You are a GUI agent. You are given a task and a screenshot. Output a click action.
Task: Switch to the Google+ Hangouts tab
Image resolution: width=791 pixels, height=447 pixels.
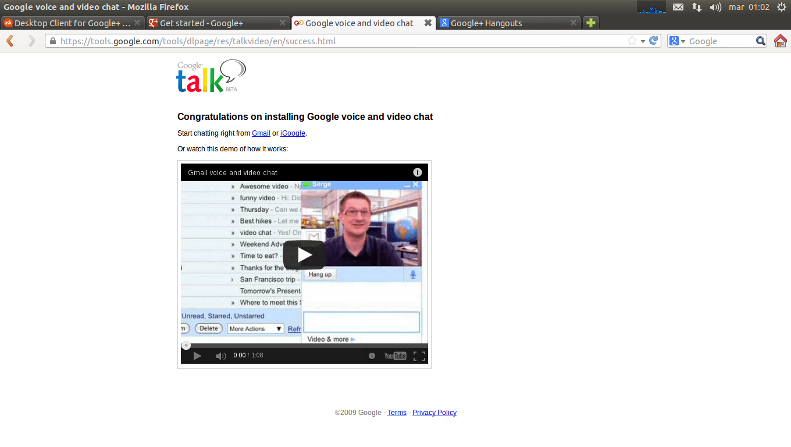[508, 23]
